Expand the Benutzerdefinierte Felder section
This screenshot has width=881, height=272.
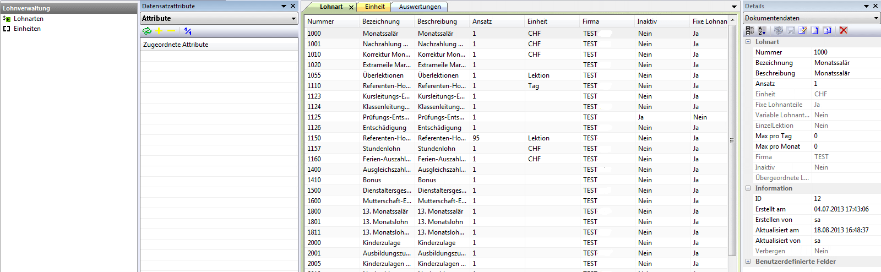(748, 262)
